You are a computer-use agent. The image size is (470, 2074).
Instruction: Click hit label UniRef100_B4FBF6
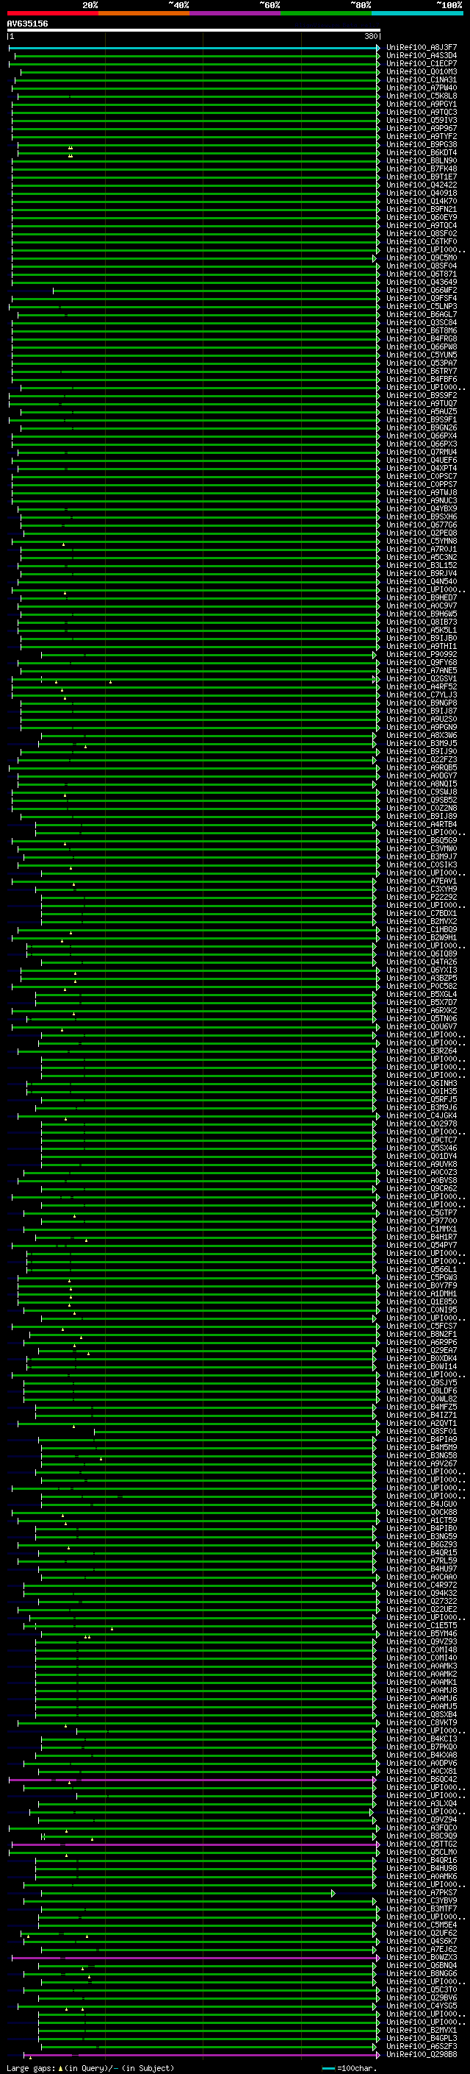[422, 378]
